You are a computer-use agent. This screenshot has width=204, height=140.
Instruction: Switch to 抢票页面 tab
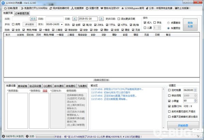(8, 13)
